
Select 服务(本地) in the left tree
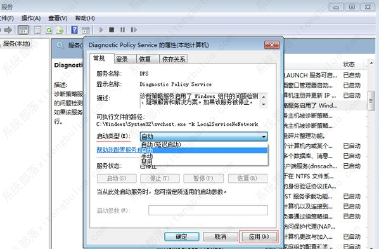click(16, 44)
